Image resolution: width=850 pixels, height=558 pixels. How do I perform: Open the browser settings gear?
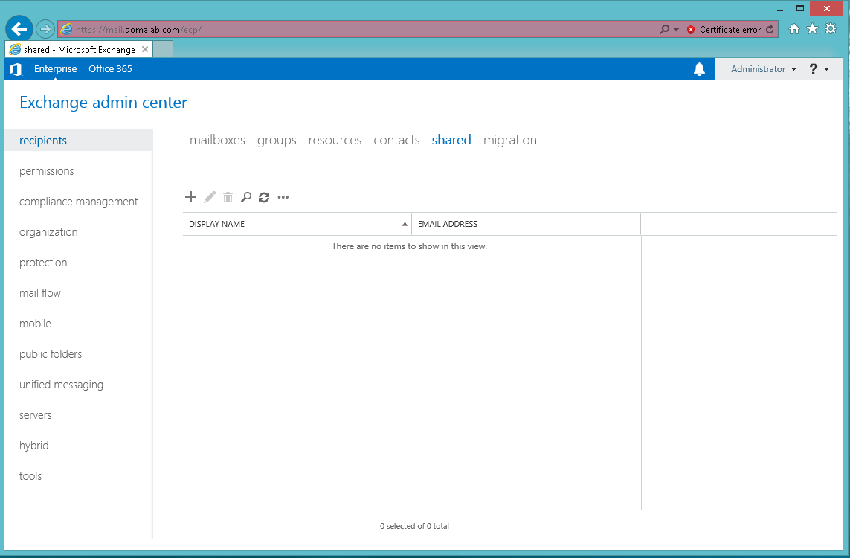(831, 29)
